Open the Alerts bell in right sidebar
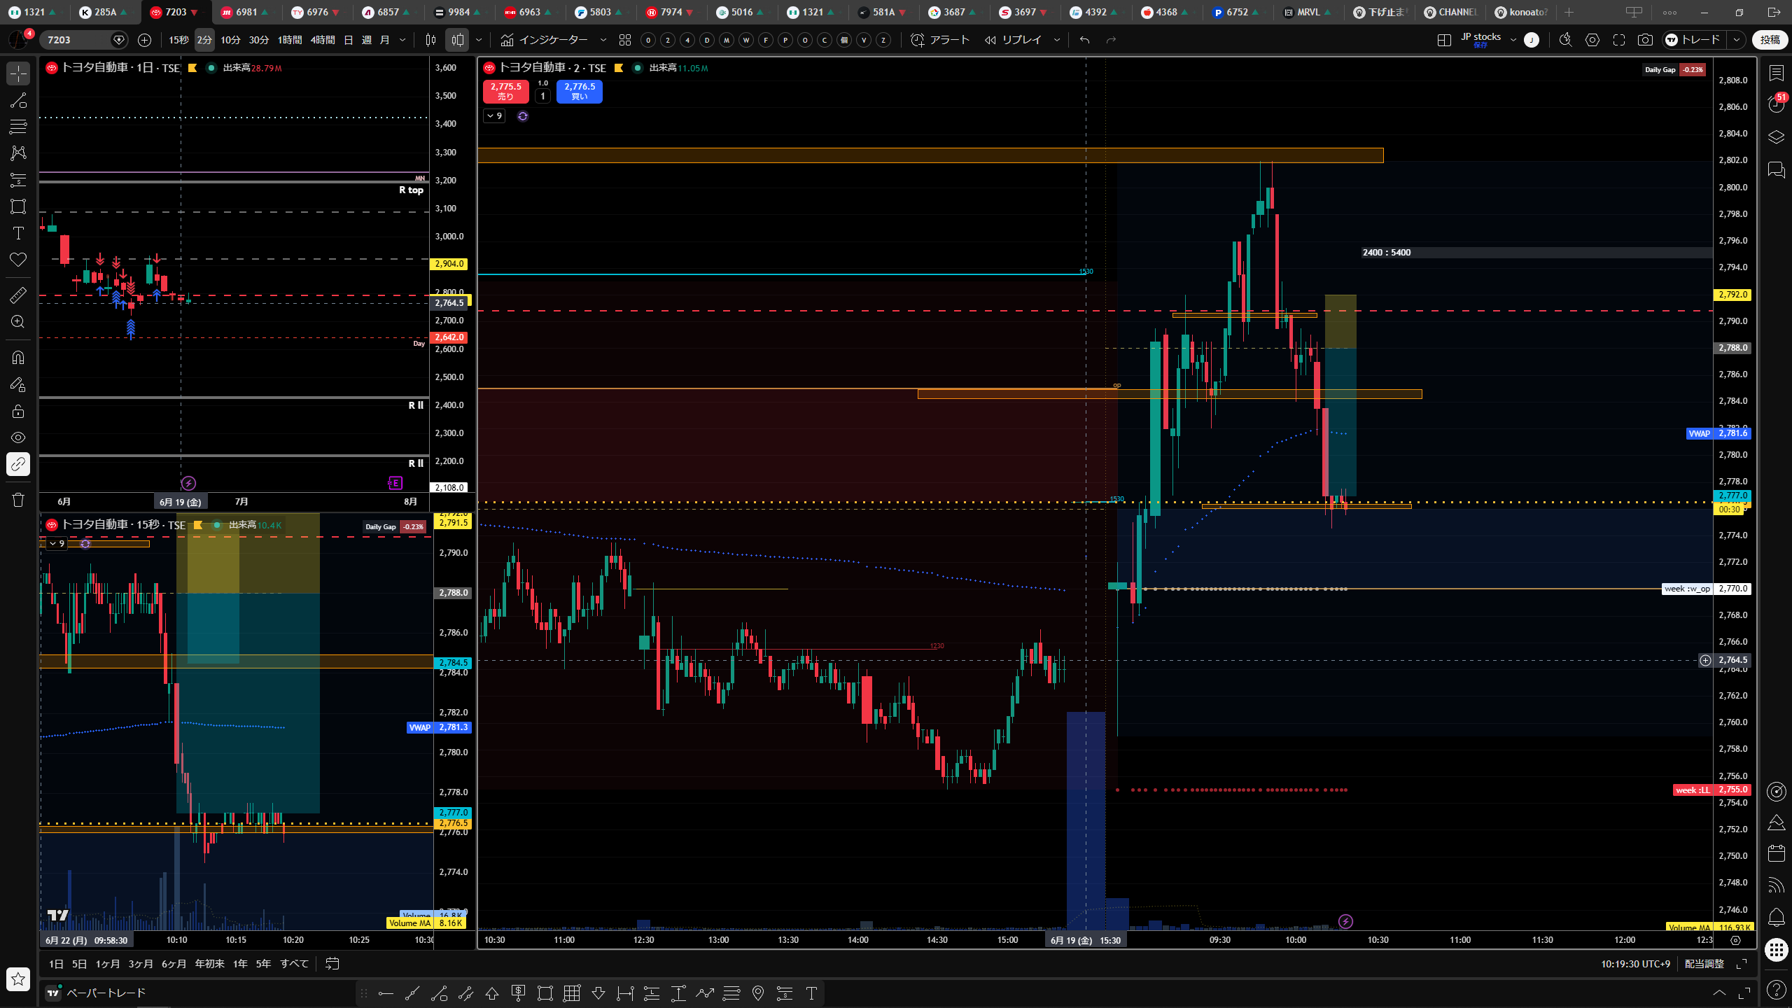This screenshot has width=1792, height=1008. (1776, 916)
